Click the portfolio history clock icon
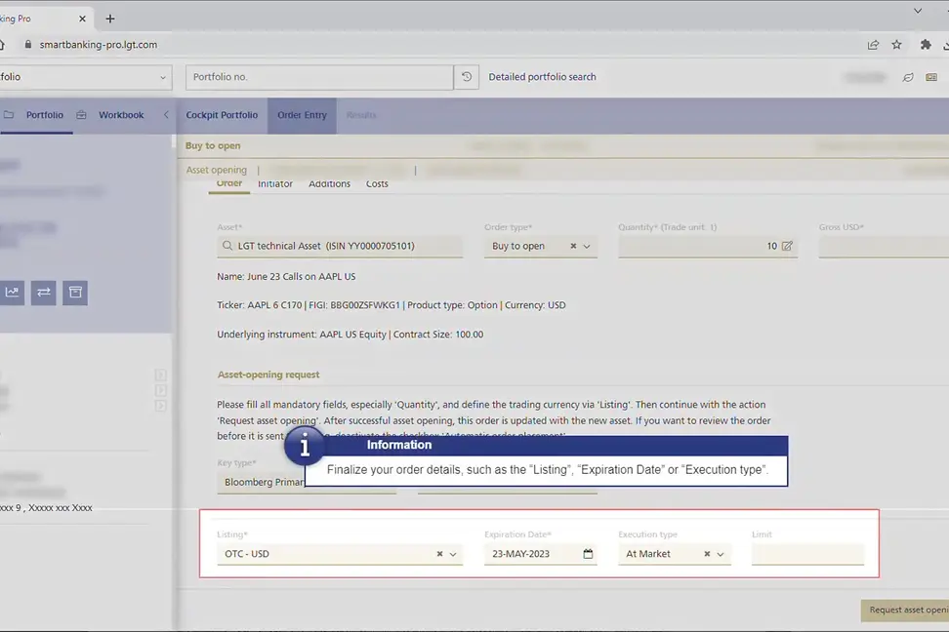The width and height of the screenshot is (949, 632). pyautogui.click(x=467, y=77)
